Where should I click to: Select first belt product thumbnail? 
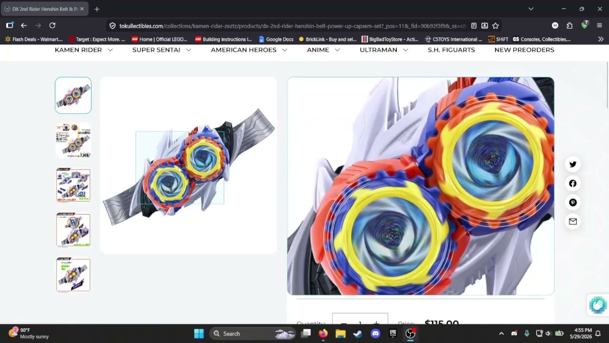coord(73,95)
